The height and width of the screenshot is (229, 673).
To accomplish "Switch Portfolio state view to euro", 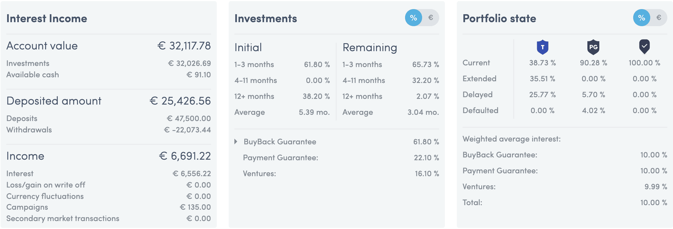I will pos(659,18).
